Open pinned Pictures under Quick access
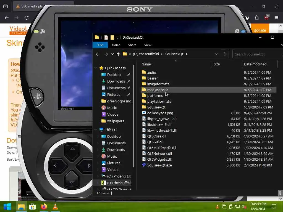This screenshot has height=212, width=283. [x=114, y=94]
